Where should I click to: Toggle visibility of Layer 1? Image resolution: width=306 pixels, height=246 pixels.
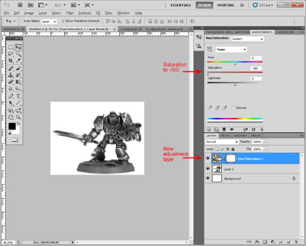click(208, 168)
